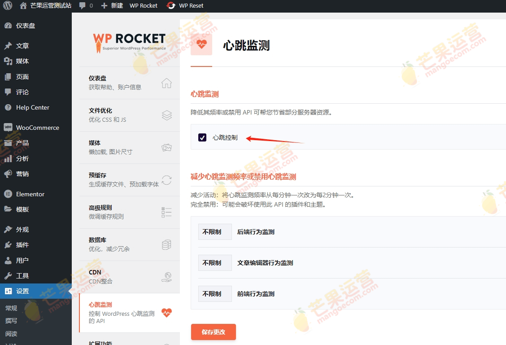This screenshot has height=345, width=506.
Task: Click the home icon beside 仪表盘 in WP Rocket
Action: [166, 83]
